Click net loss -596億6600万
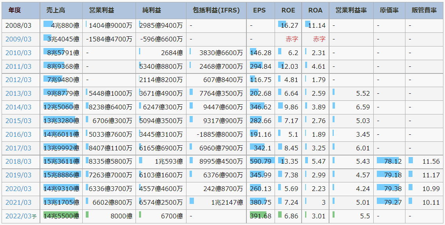 pos(161,39)
